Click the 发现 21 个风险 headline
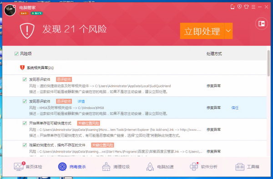Image resolution: width=273 pixels, height=179 pixels. pyautogui.click(x=75, y=29)
